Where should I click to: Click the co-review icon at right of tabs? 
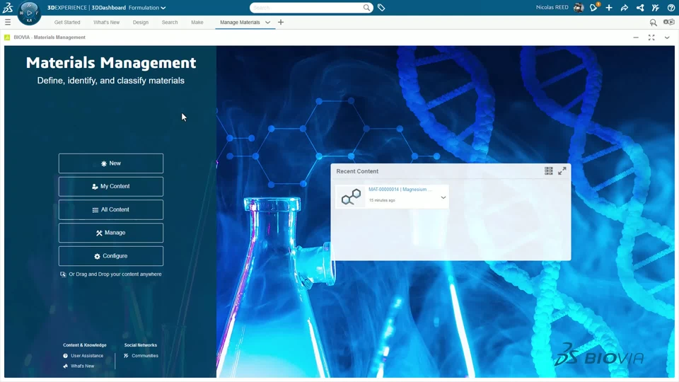(x=668, y=22)
